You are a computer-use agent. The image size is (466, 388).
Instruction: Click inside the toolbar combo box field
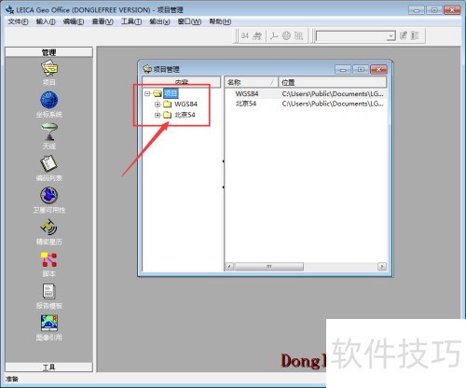tap(351, 36)
